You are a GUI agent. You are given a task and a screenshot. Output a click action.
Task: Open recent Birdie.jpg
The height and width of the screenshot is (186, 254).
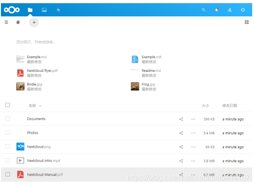35,84
